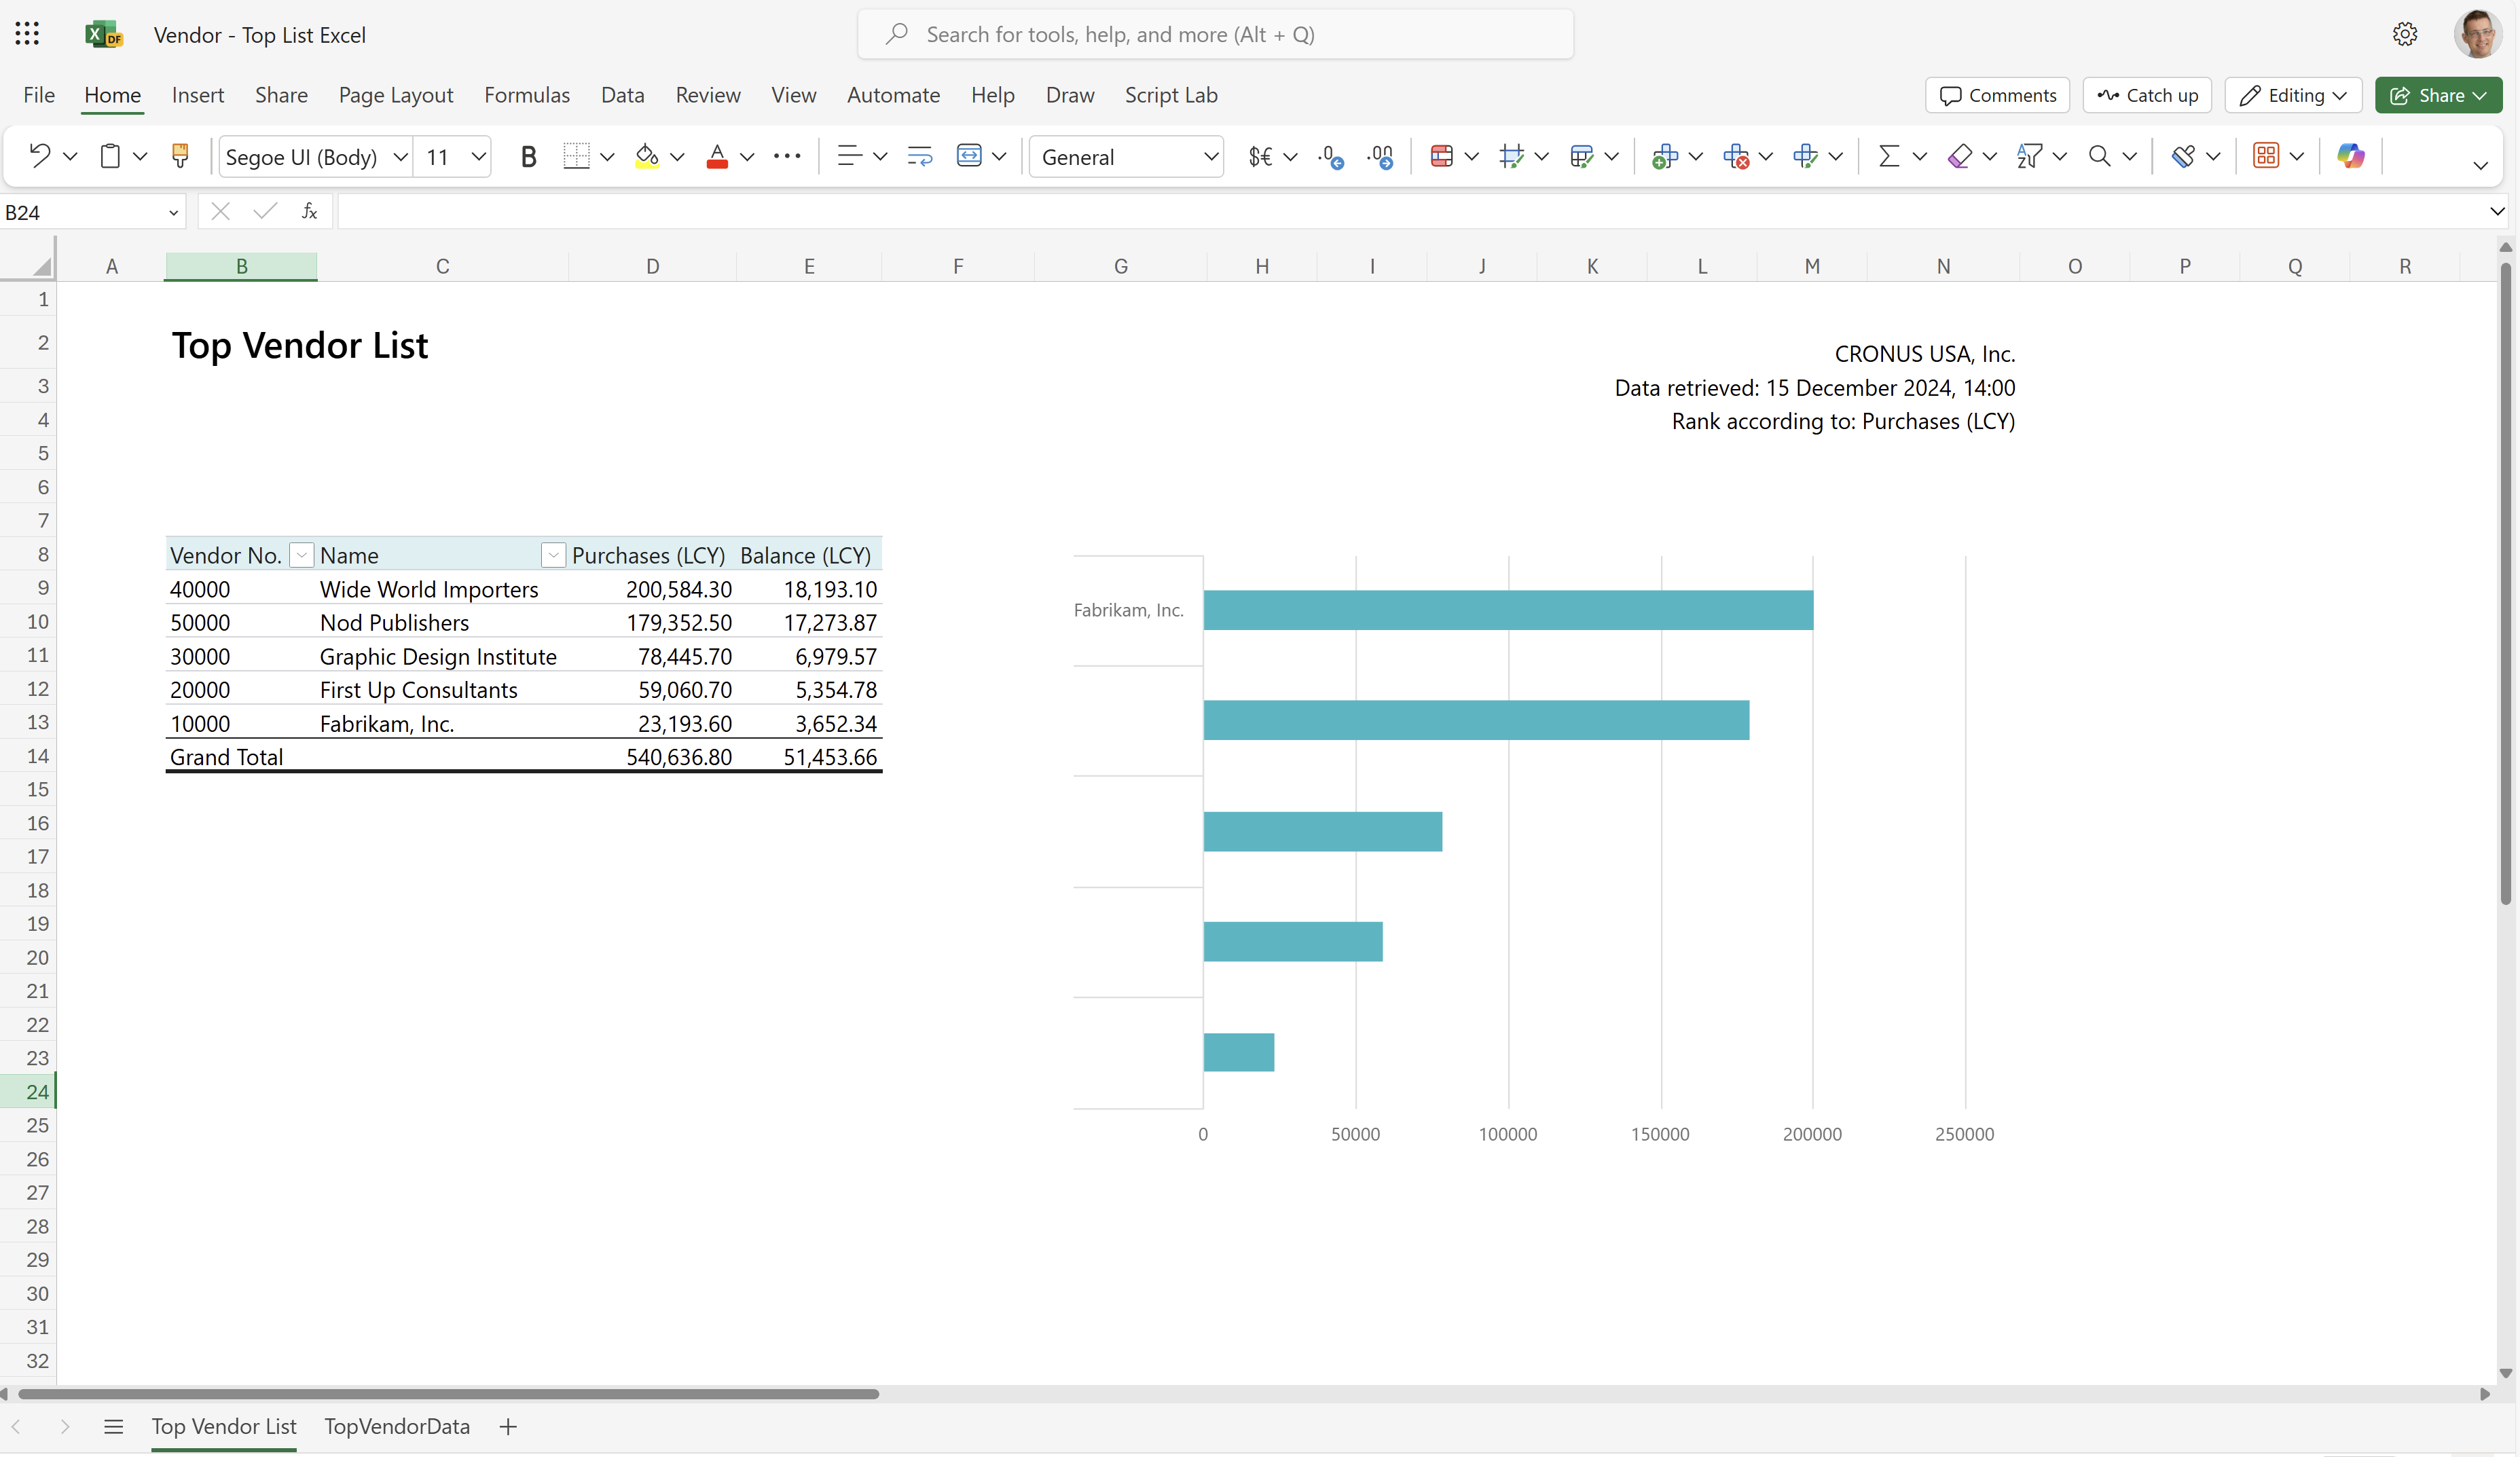Select the Home ribbon tab

tap(111, 94)
